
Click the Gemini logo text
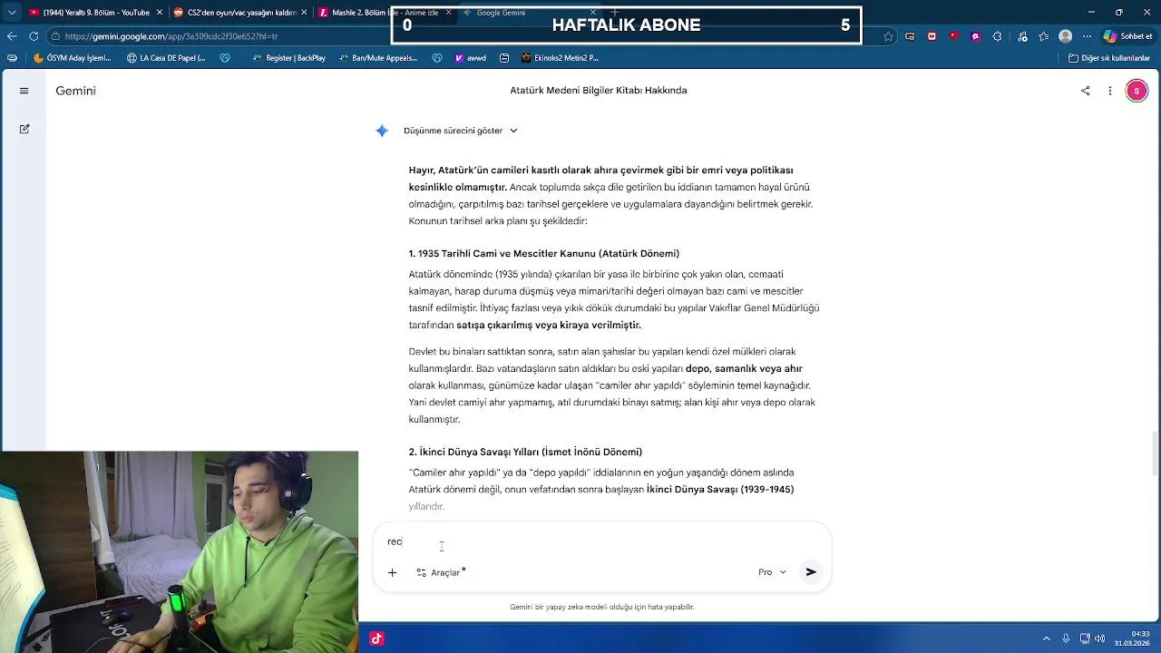tap(75, 91)
